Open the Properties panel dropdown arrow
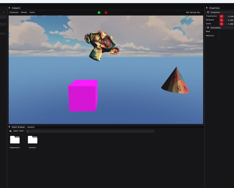 (207, 8)
